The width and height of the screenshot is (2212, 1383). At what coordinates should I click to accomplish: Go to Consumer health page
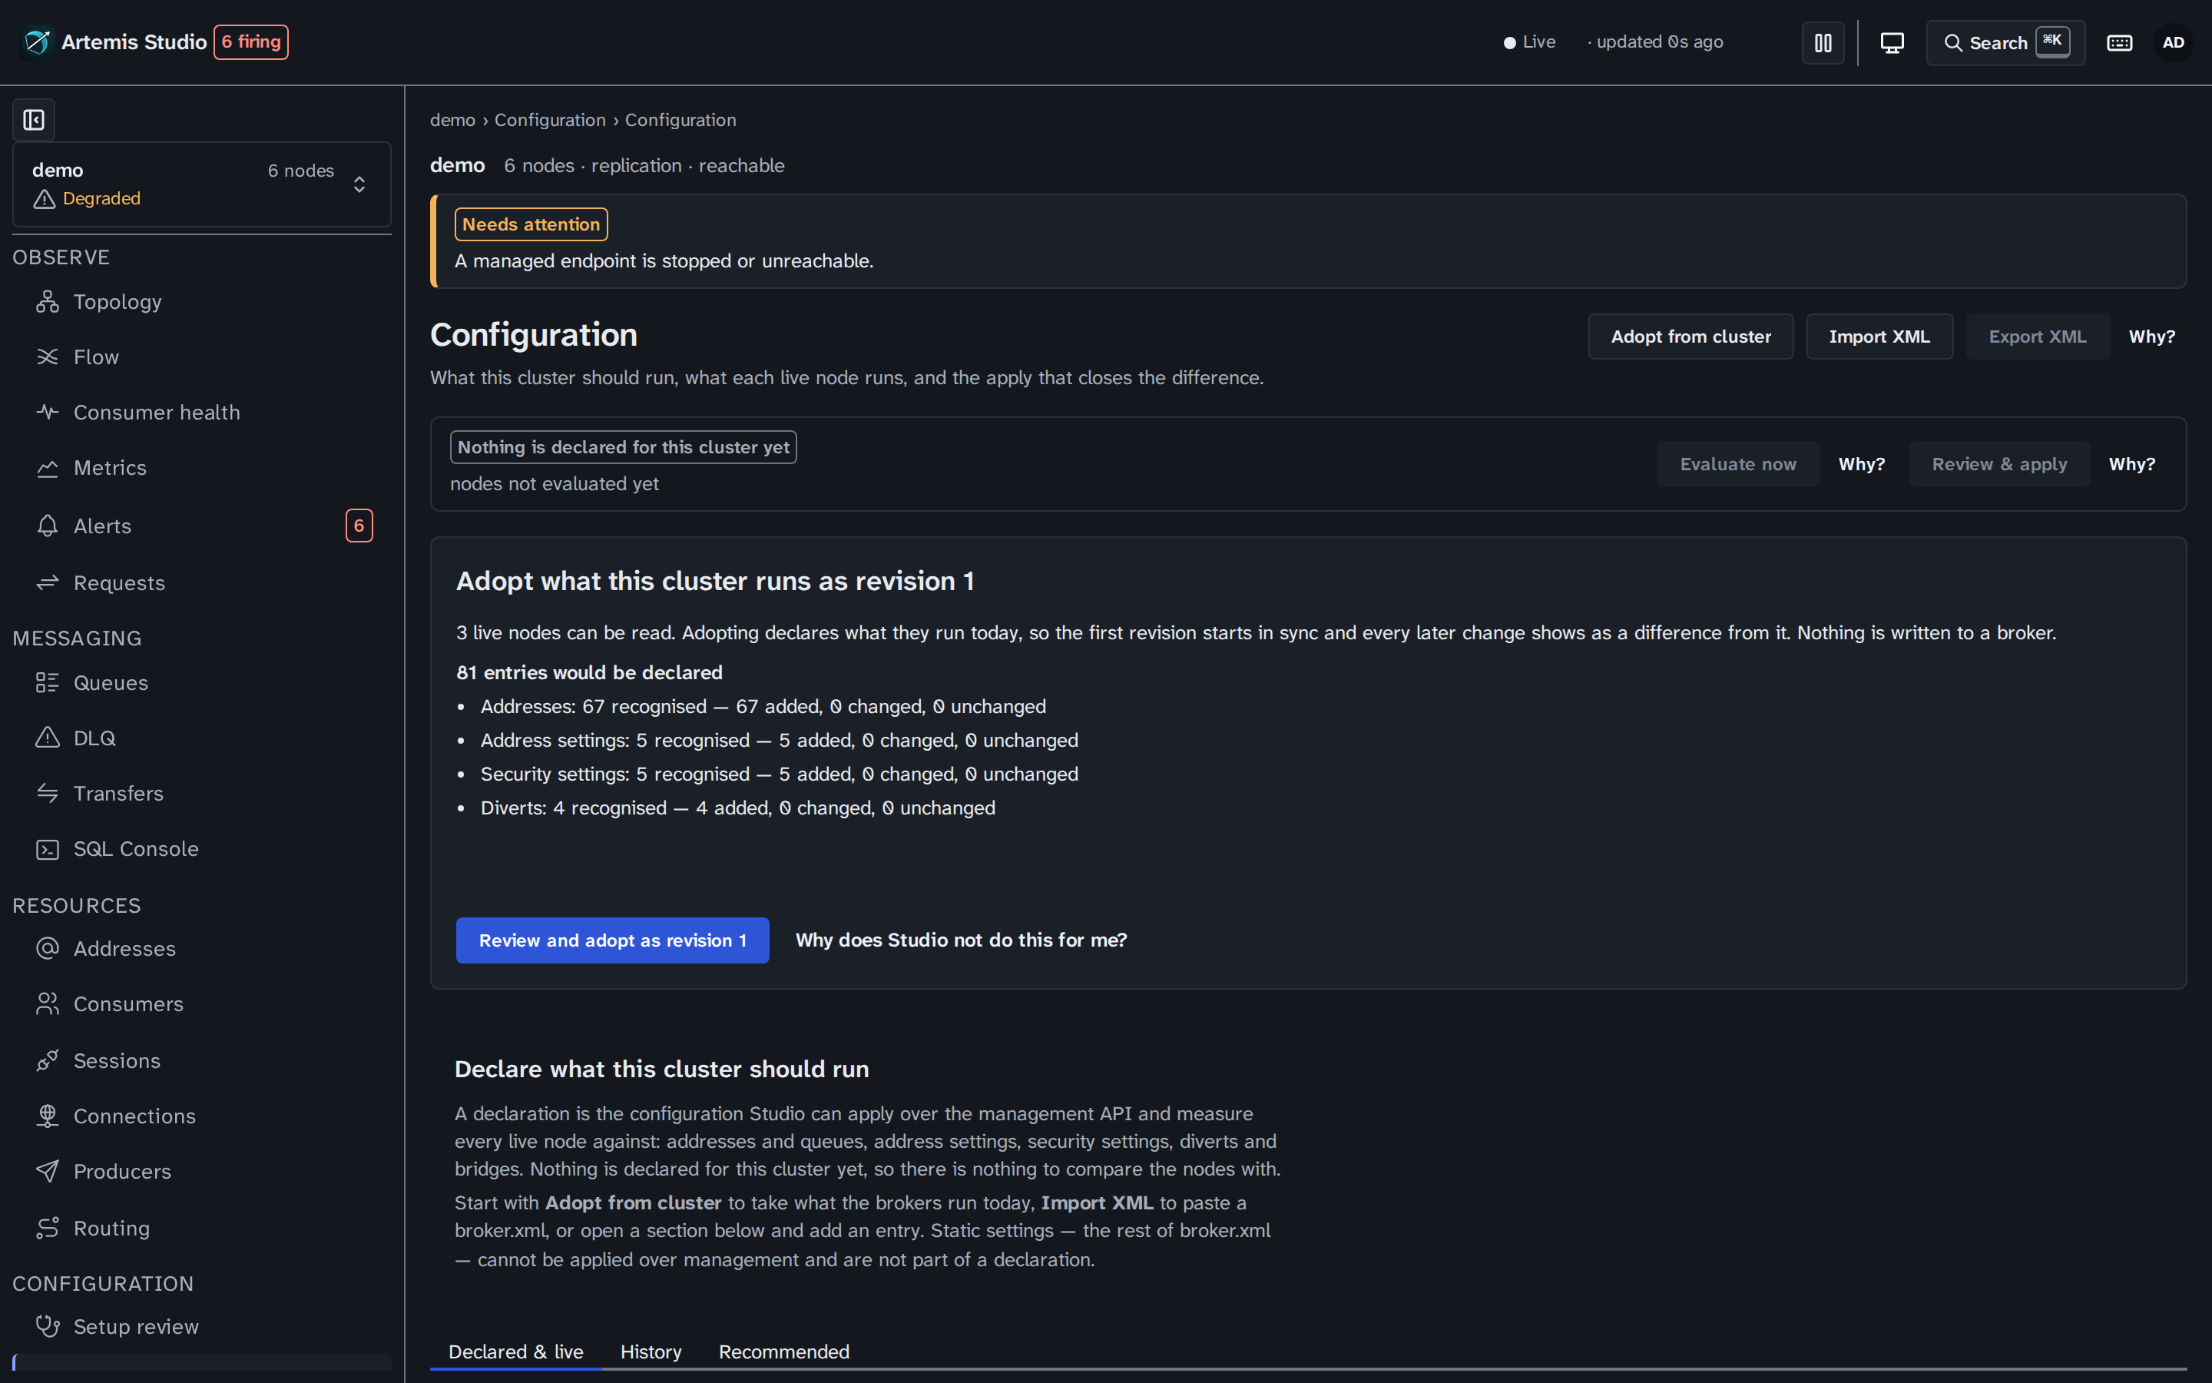(201, 413)
